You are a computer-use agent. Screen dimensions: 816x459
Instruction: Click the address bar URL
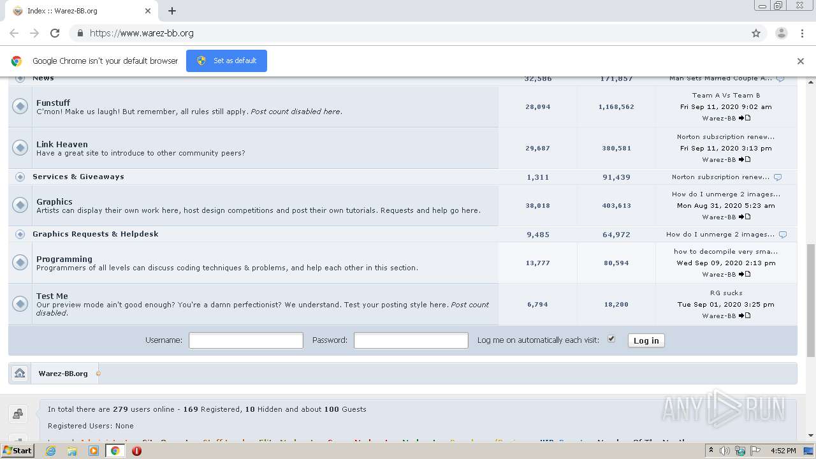click(x=142, y=33)
